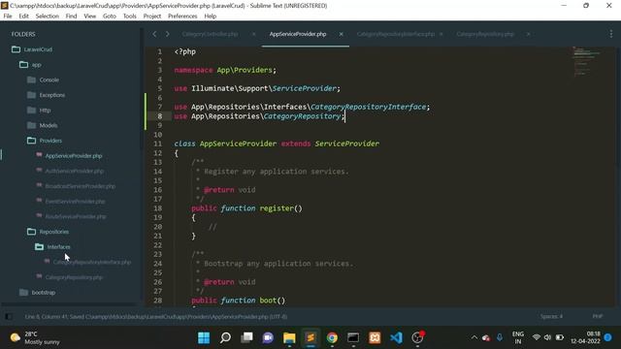Change syntax via PHP status label
Viewport: 621px width, 349px height.
598,316
